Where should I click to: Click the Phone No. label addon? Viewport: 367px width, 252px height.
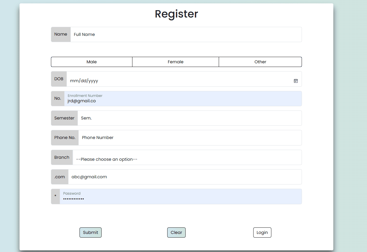tap(65, 138)
